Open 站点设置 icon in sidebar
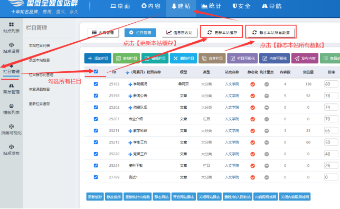Image resolution: width=340 pixels, height=209 pixels. point(11,45)
